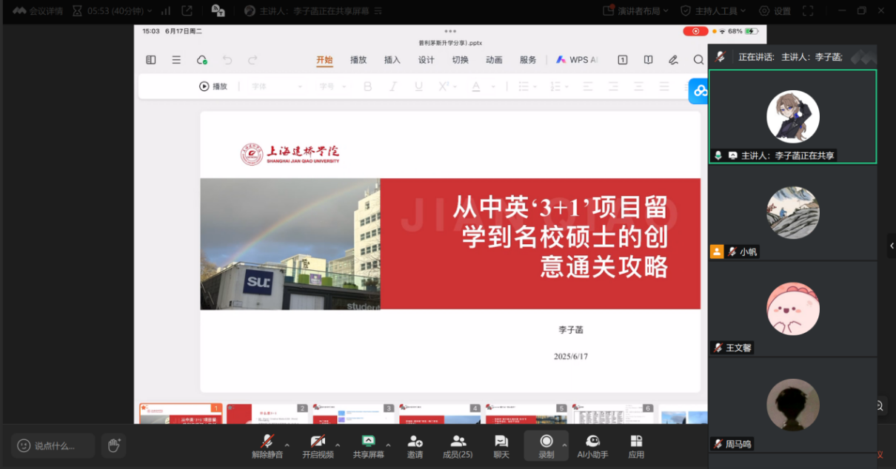Viewport: 896px width, 469px height.
Task: Open the host tools (主持人工具) dropdown
Action: 714,11
